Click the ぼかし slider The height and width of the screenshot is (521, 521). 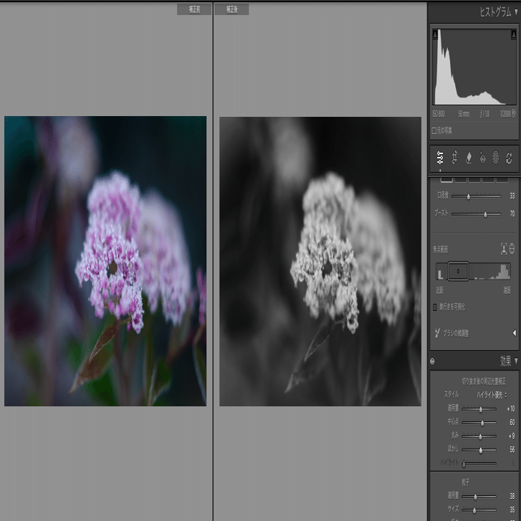click(479, 450)
